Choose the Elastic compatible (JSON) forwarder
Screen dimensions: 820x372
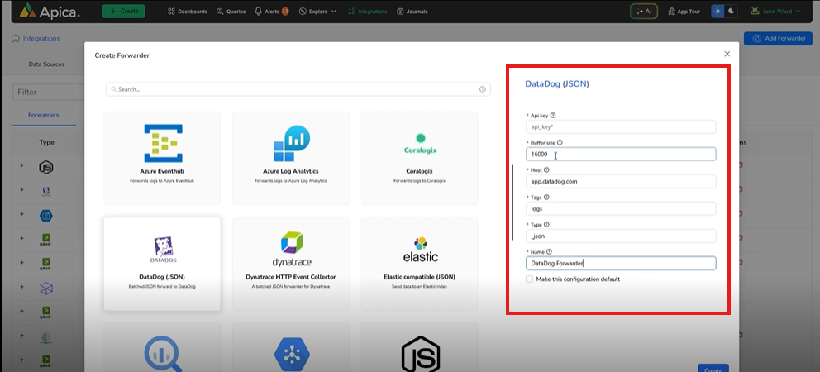[420, 263]
